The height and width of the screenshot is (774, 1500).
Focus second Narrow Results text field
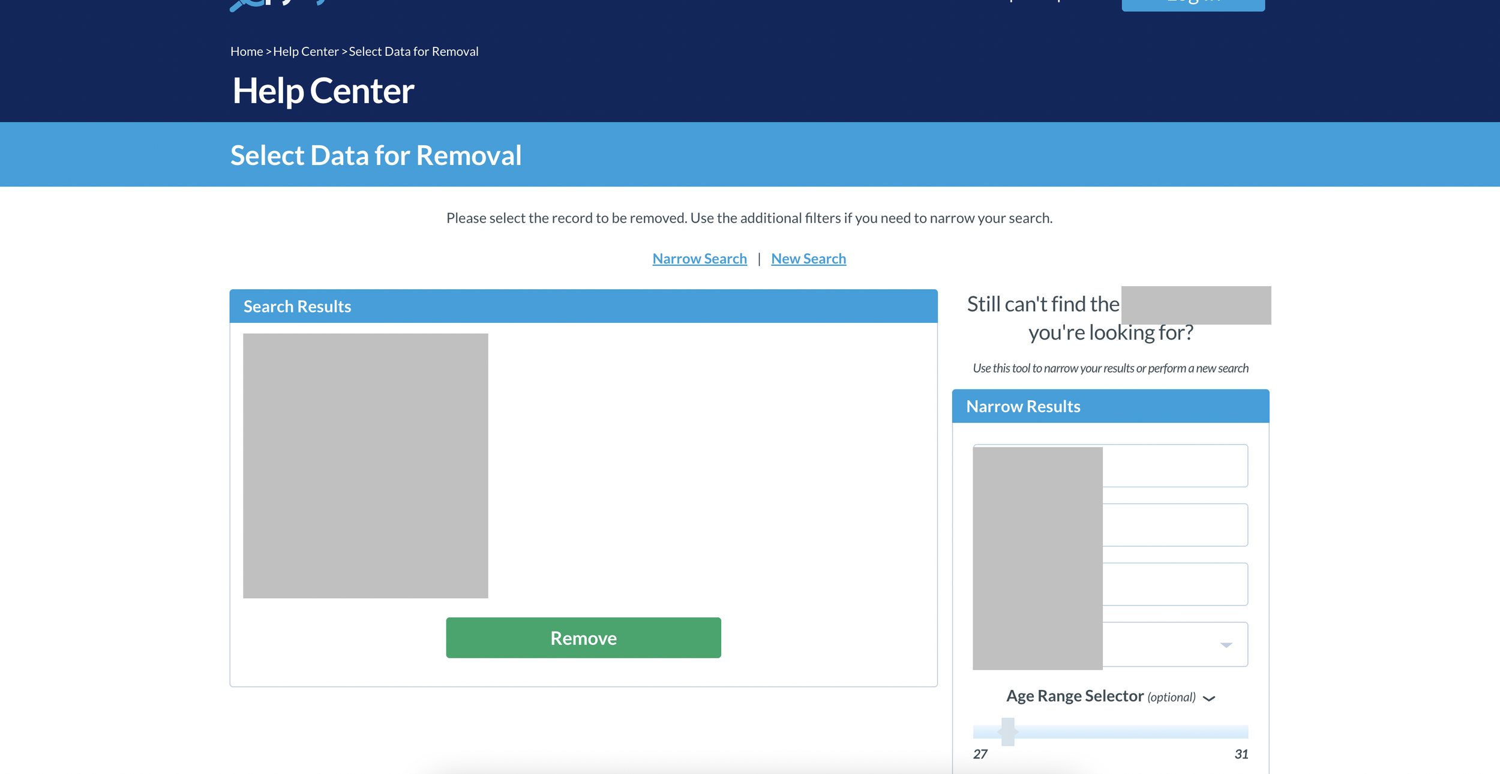click(x=1175, y=525)
